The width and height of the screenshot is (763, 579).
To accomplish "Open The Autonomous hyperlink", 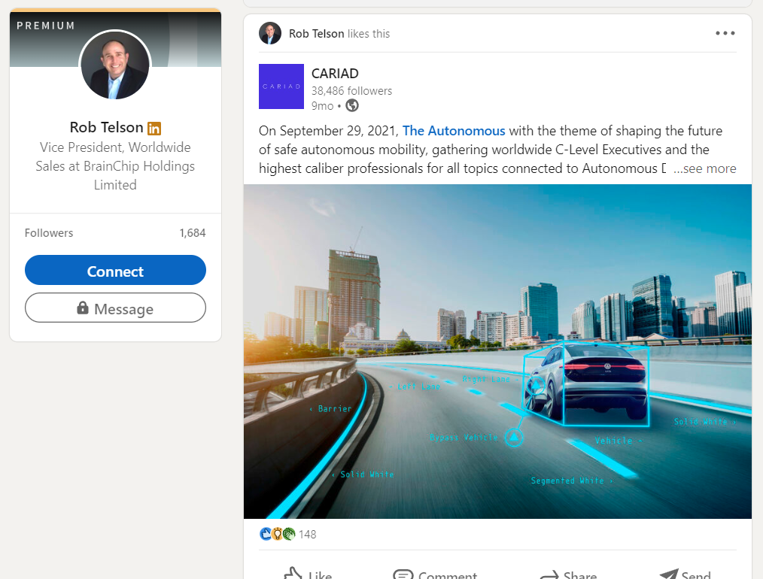I will click(x=454, y=131).
